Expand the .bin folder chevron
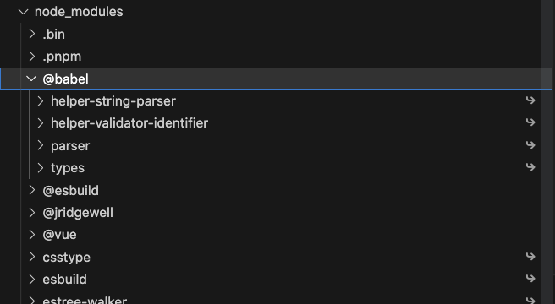The height and width of the screenshot is (304, 555). 32,34
